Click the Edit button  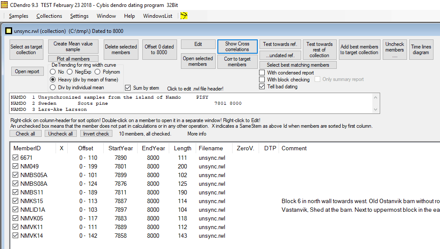(198, 44)
